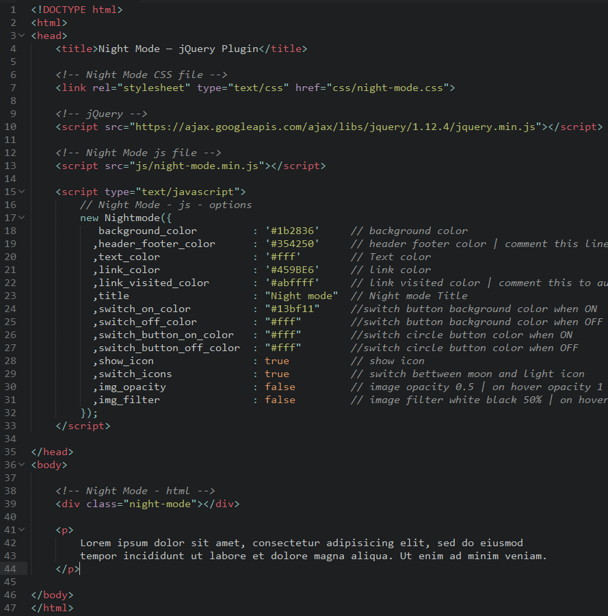This screenshot has height=616, width=608.
Task: Collapse the head tag fold arrow
Action: (x=22, y=36)
